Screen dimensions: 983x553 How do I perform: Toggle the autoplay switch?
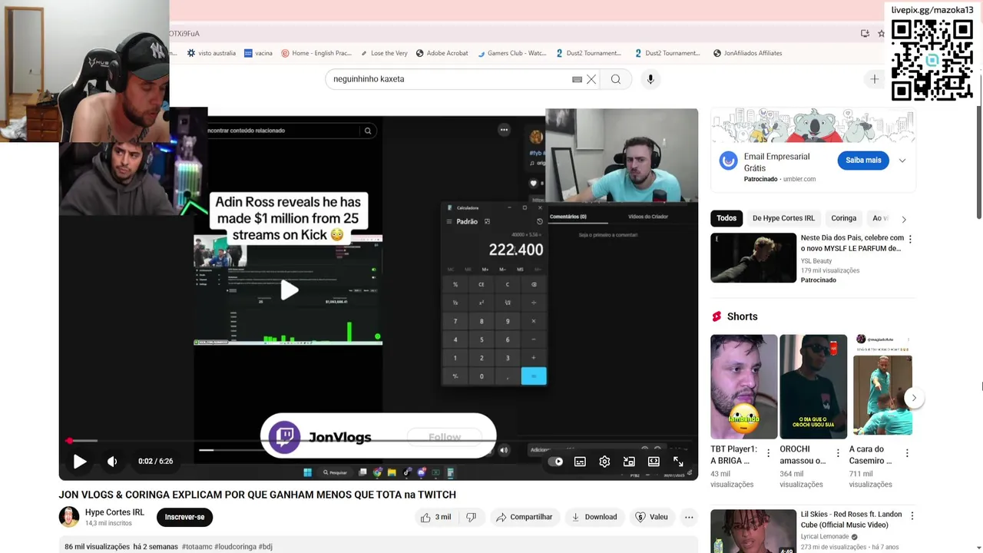point(555,462)
